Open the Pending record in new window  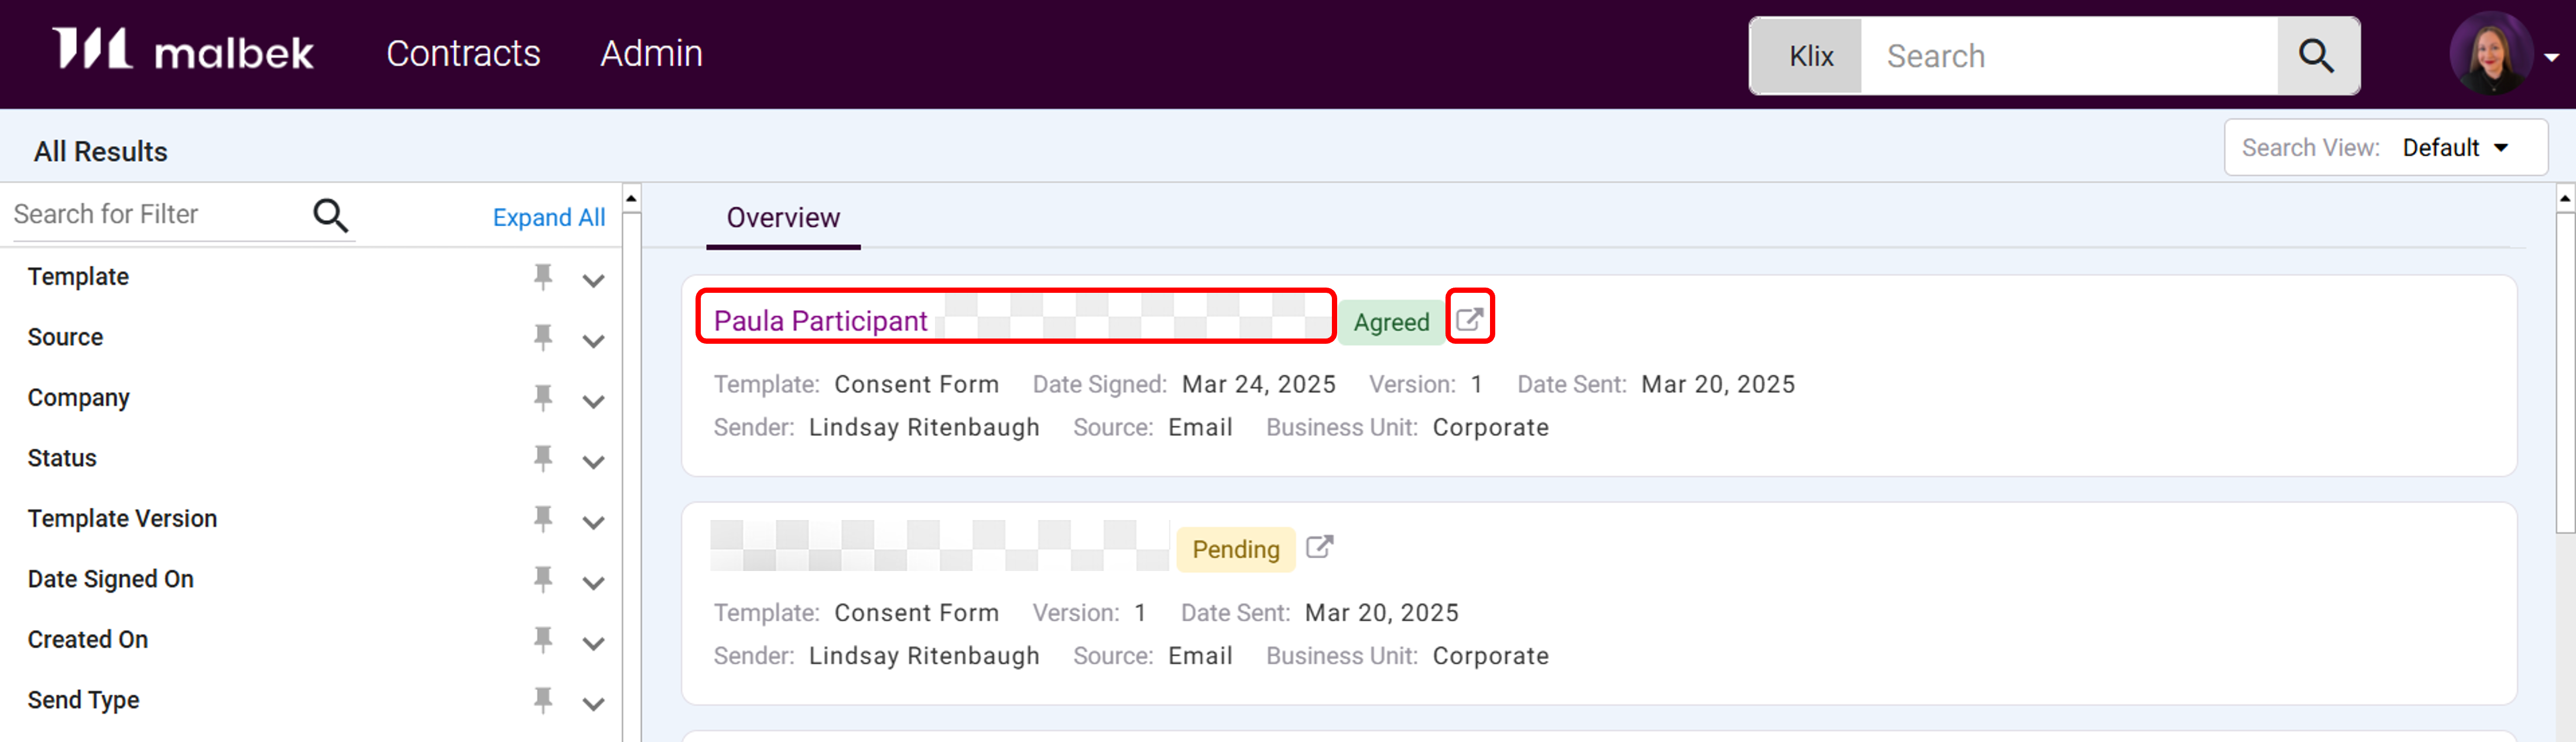coord(1319,546)
